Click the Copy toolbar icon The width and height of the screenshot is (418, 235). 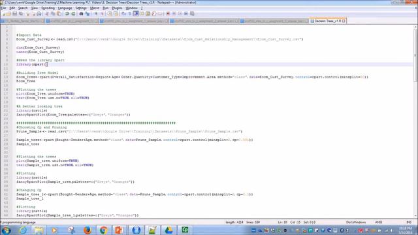[x=53, y=14]
